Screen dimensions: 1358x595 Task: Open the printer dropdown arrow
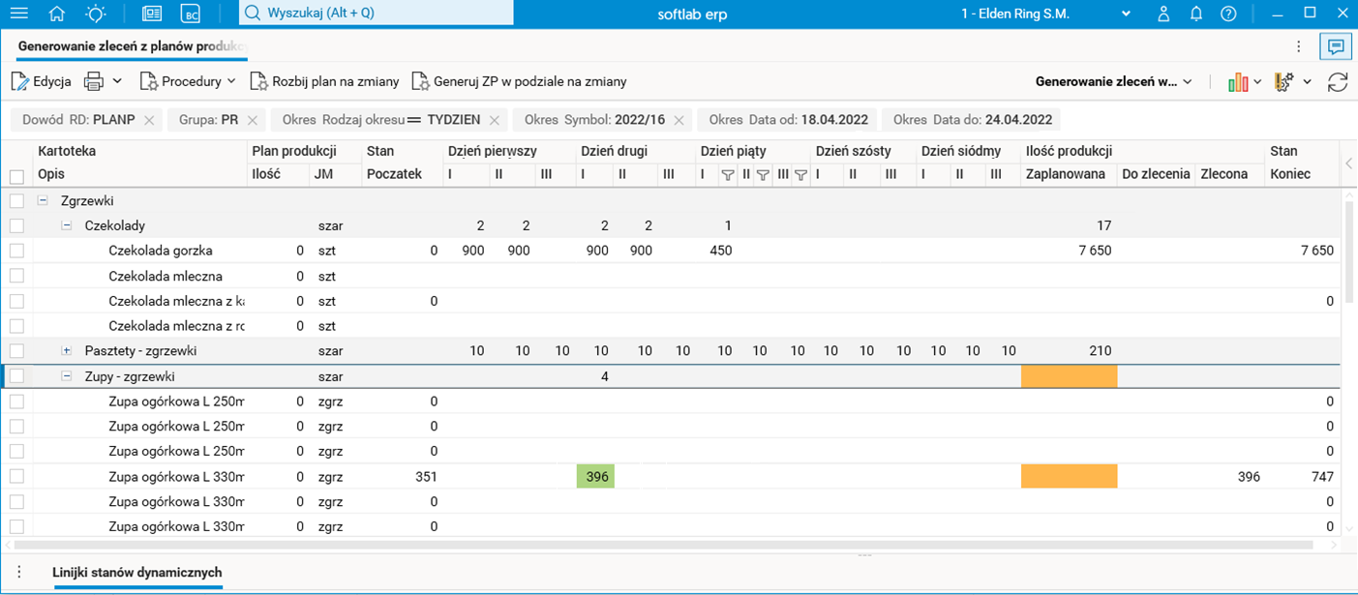tap(117, 81)
